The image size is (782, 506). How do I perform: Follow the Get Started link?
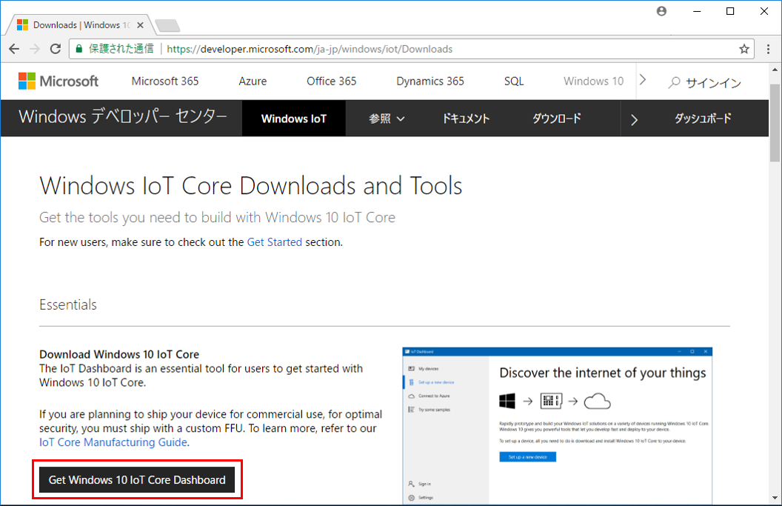tap(274, 242)
